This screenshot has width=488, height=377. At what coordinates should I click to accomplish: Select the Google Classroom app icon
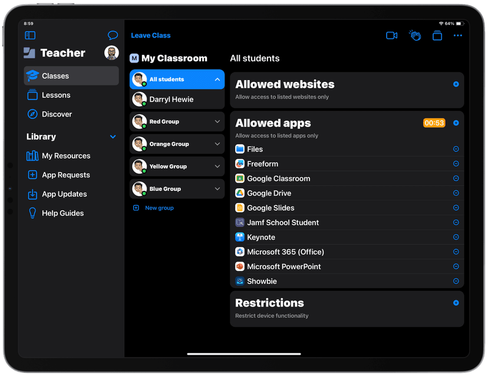[x=239, y=178]
